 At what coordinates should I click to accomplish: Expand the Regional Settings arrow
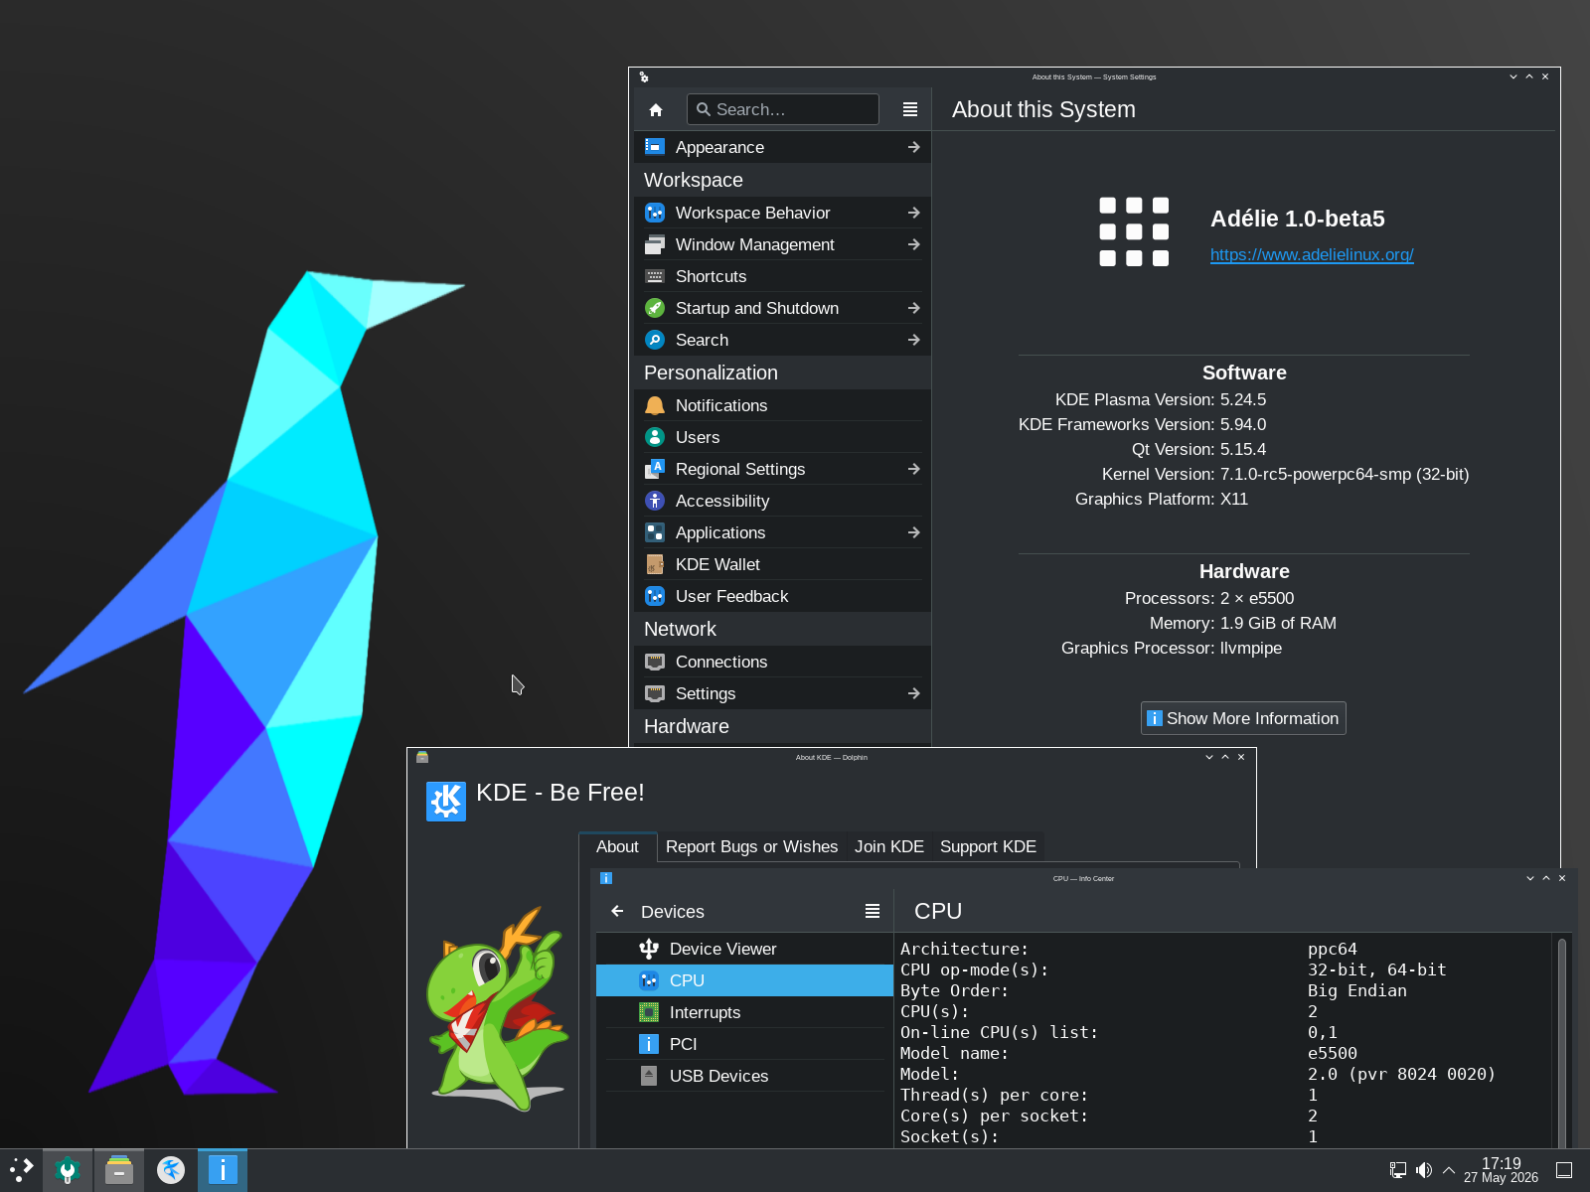point(914,469)
